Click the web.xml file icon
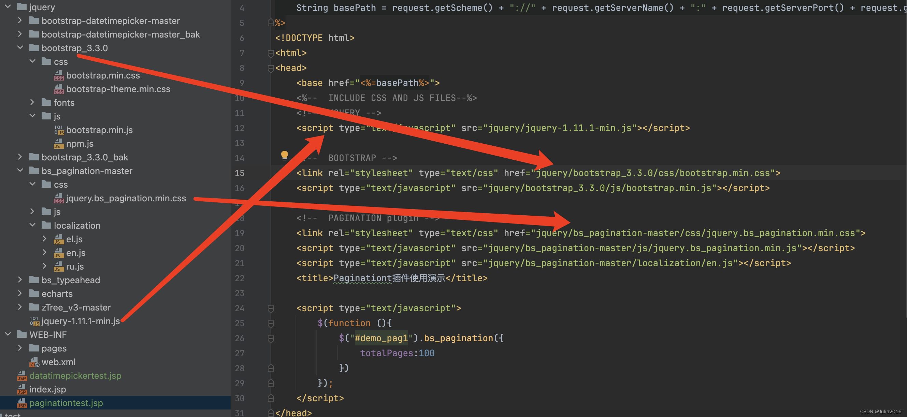907x417 pixels. [x=34, y=362]
